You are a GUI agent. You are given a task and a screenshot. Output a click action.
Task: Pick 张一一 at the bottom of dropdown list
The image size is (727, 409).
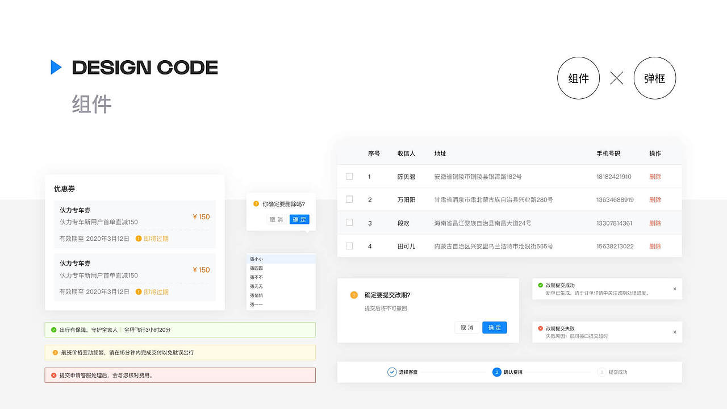(x=281, y=304)
